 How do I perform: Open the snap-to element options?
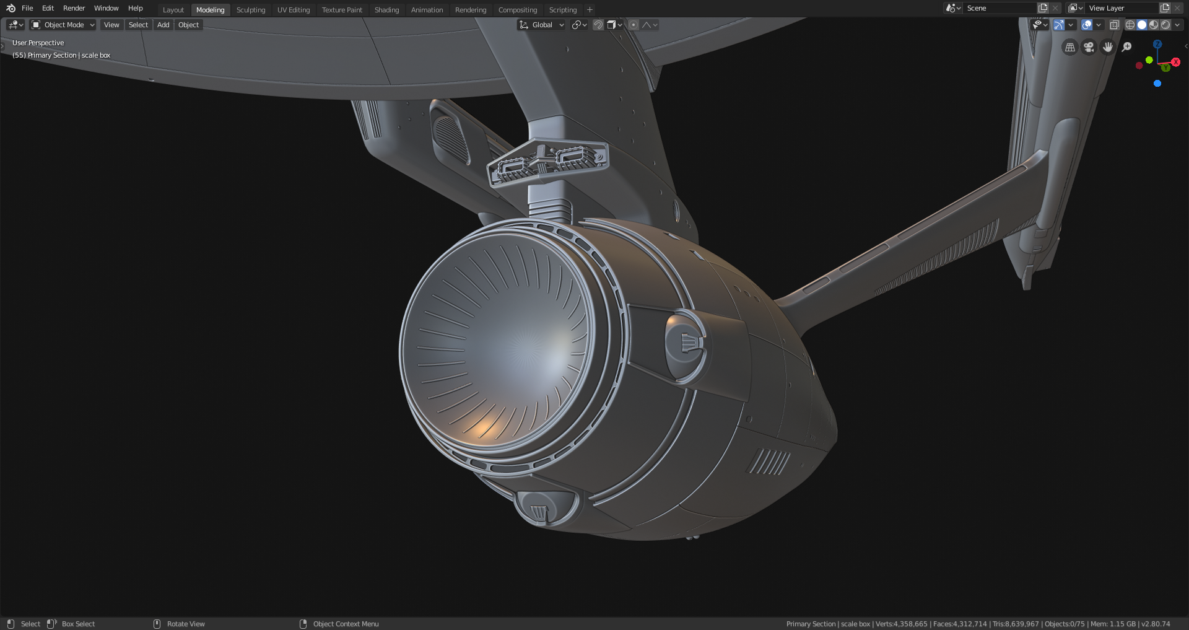pos(614,25)
